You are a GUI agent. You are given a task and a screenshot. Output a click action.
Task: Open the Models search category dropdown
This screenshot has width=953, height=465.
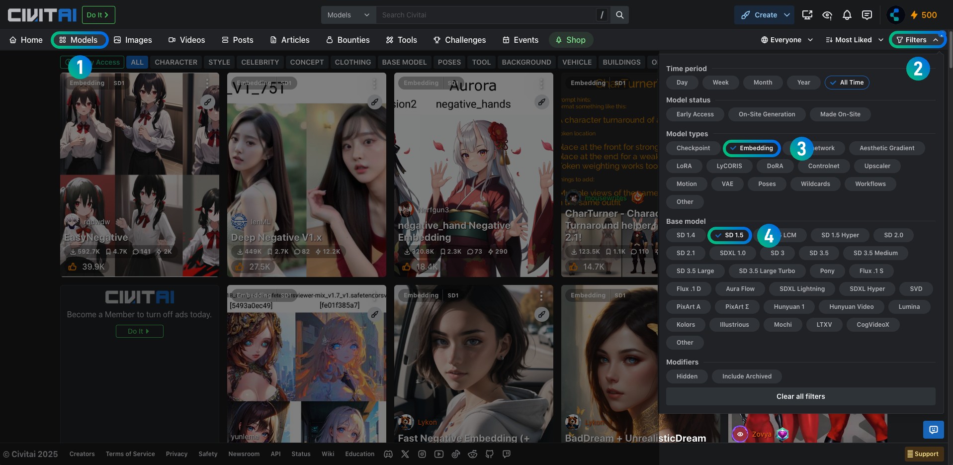348,15
